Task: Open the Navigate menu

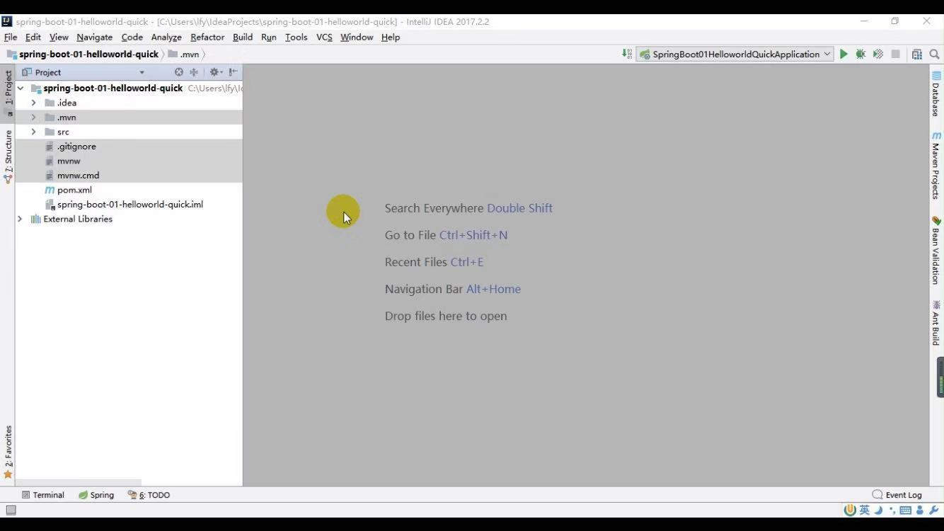Action: pos(95,37)
